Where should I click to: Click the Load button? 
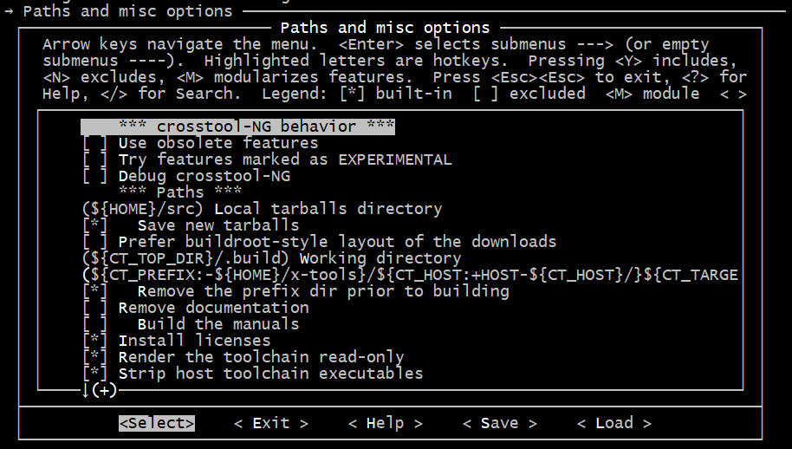point(614,423)
